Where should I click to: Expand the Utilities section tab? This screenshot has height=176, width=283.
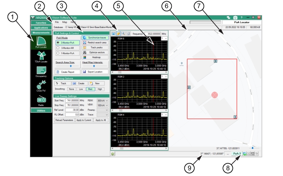[41, 110]
